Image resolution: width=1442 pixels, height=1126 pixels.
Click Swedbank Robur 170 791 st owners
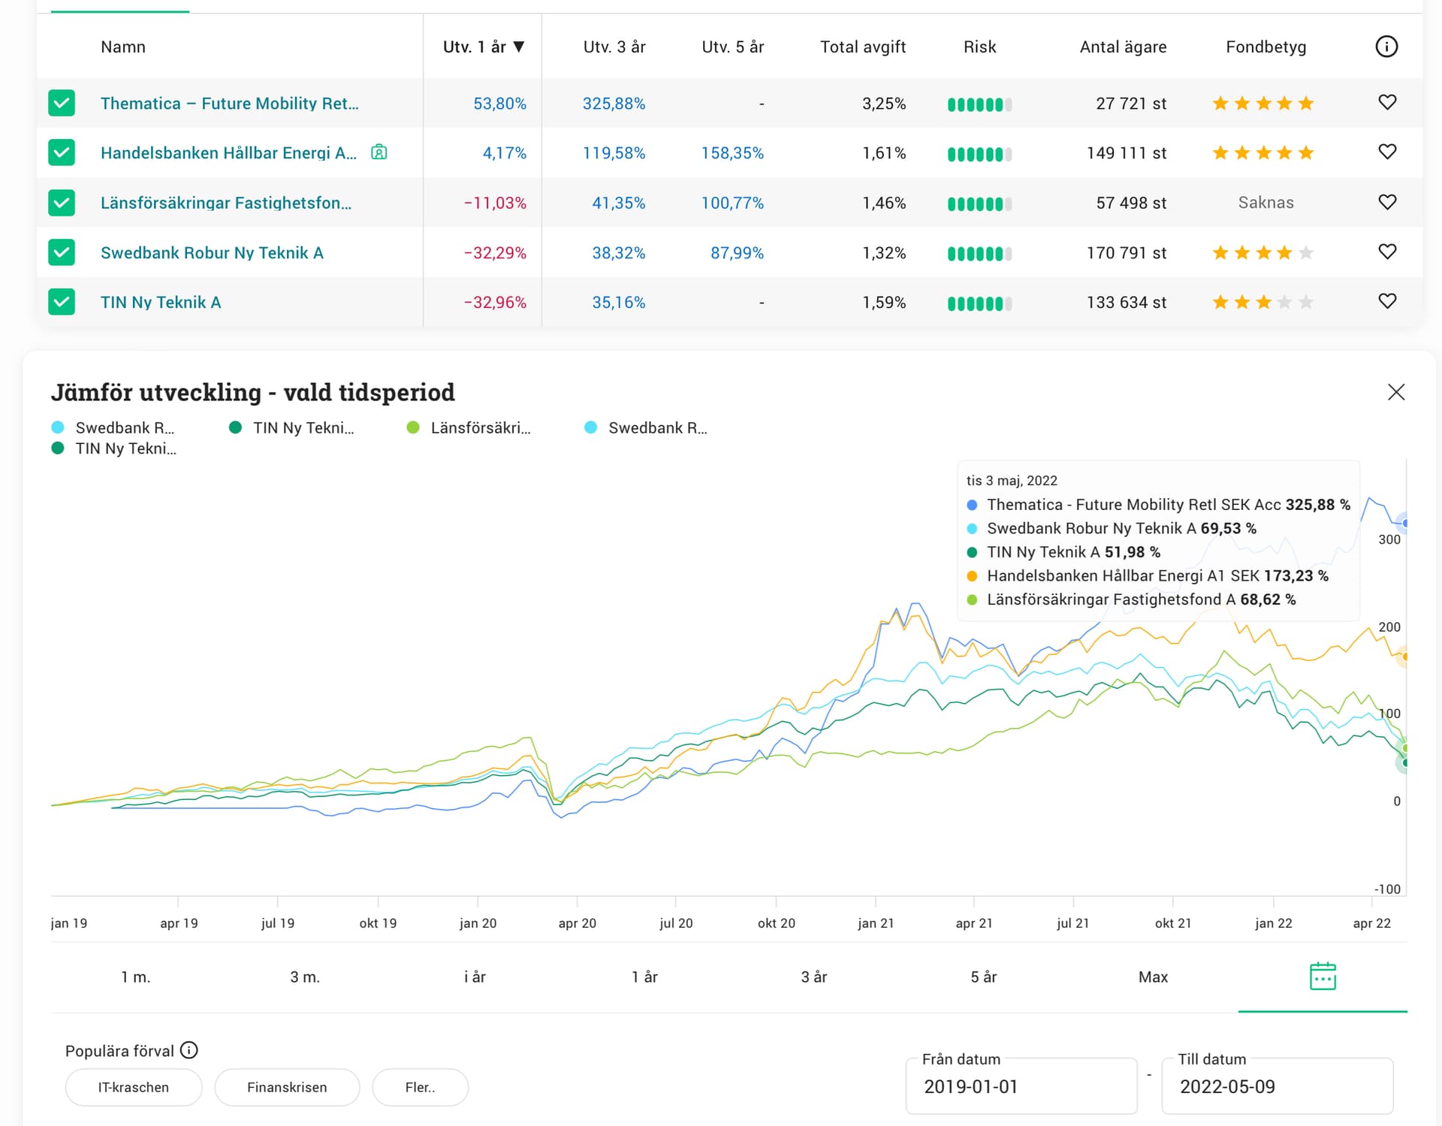coord(1127,252)
